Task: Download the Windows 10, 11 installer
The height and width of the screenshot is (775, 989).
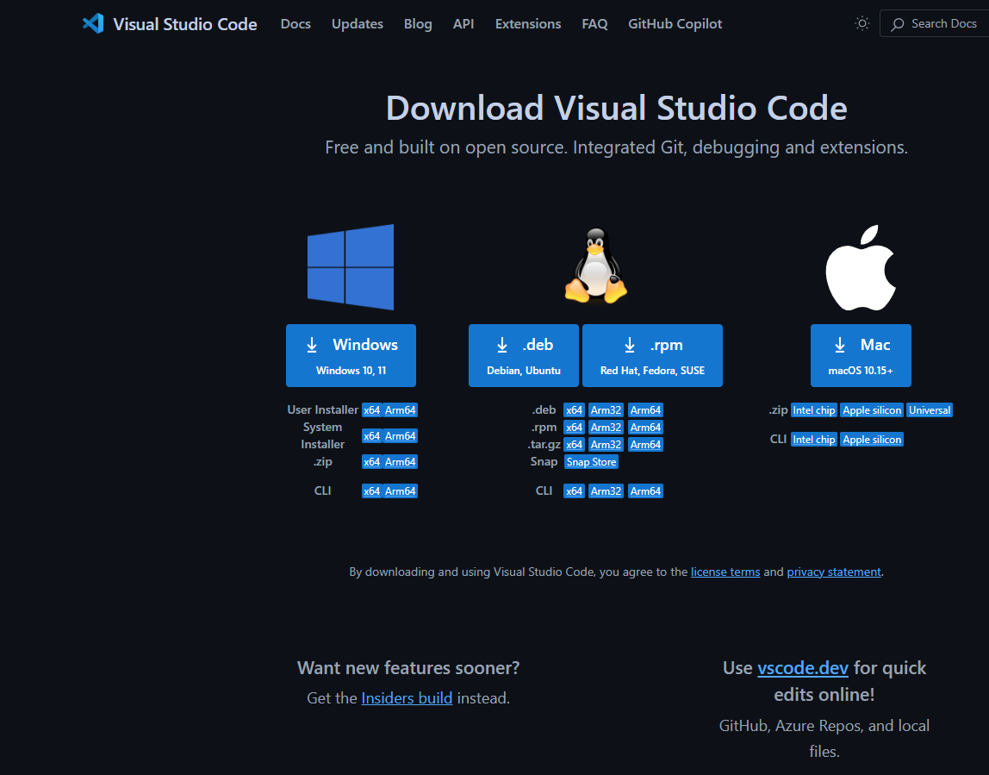Action: (x=351, y=355)
